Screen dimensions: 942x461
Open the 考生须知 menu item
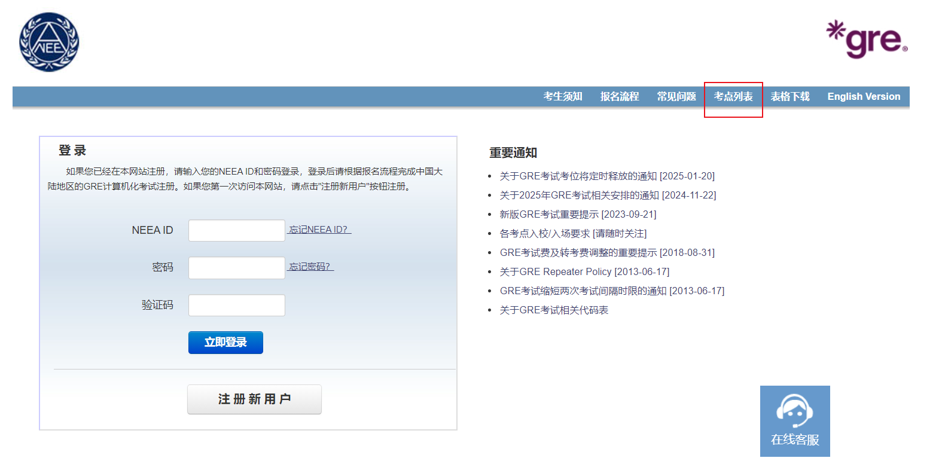[x=562, y=96]
